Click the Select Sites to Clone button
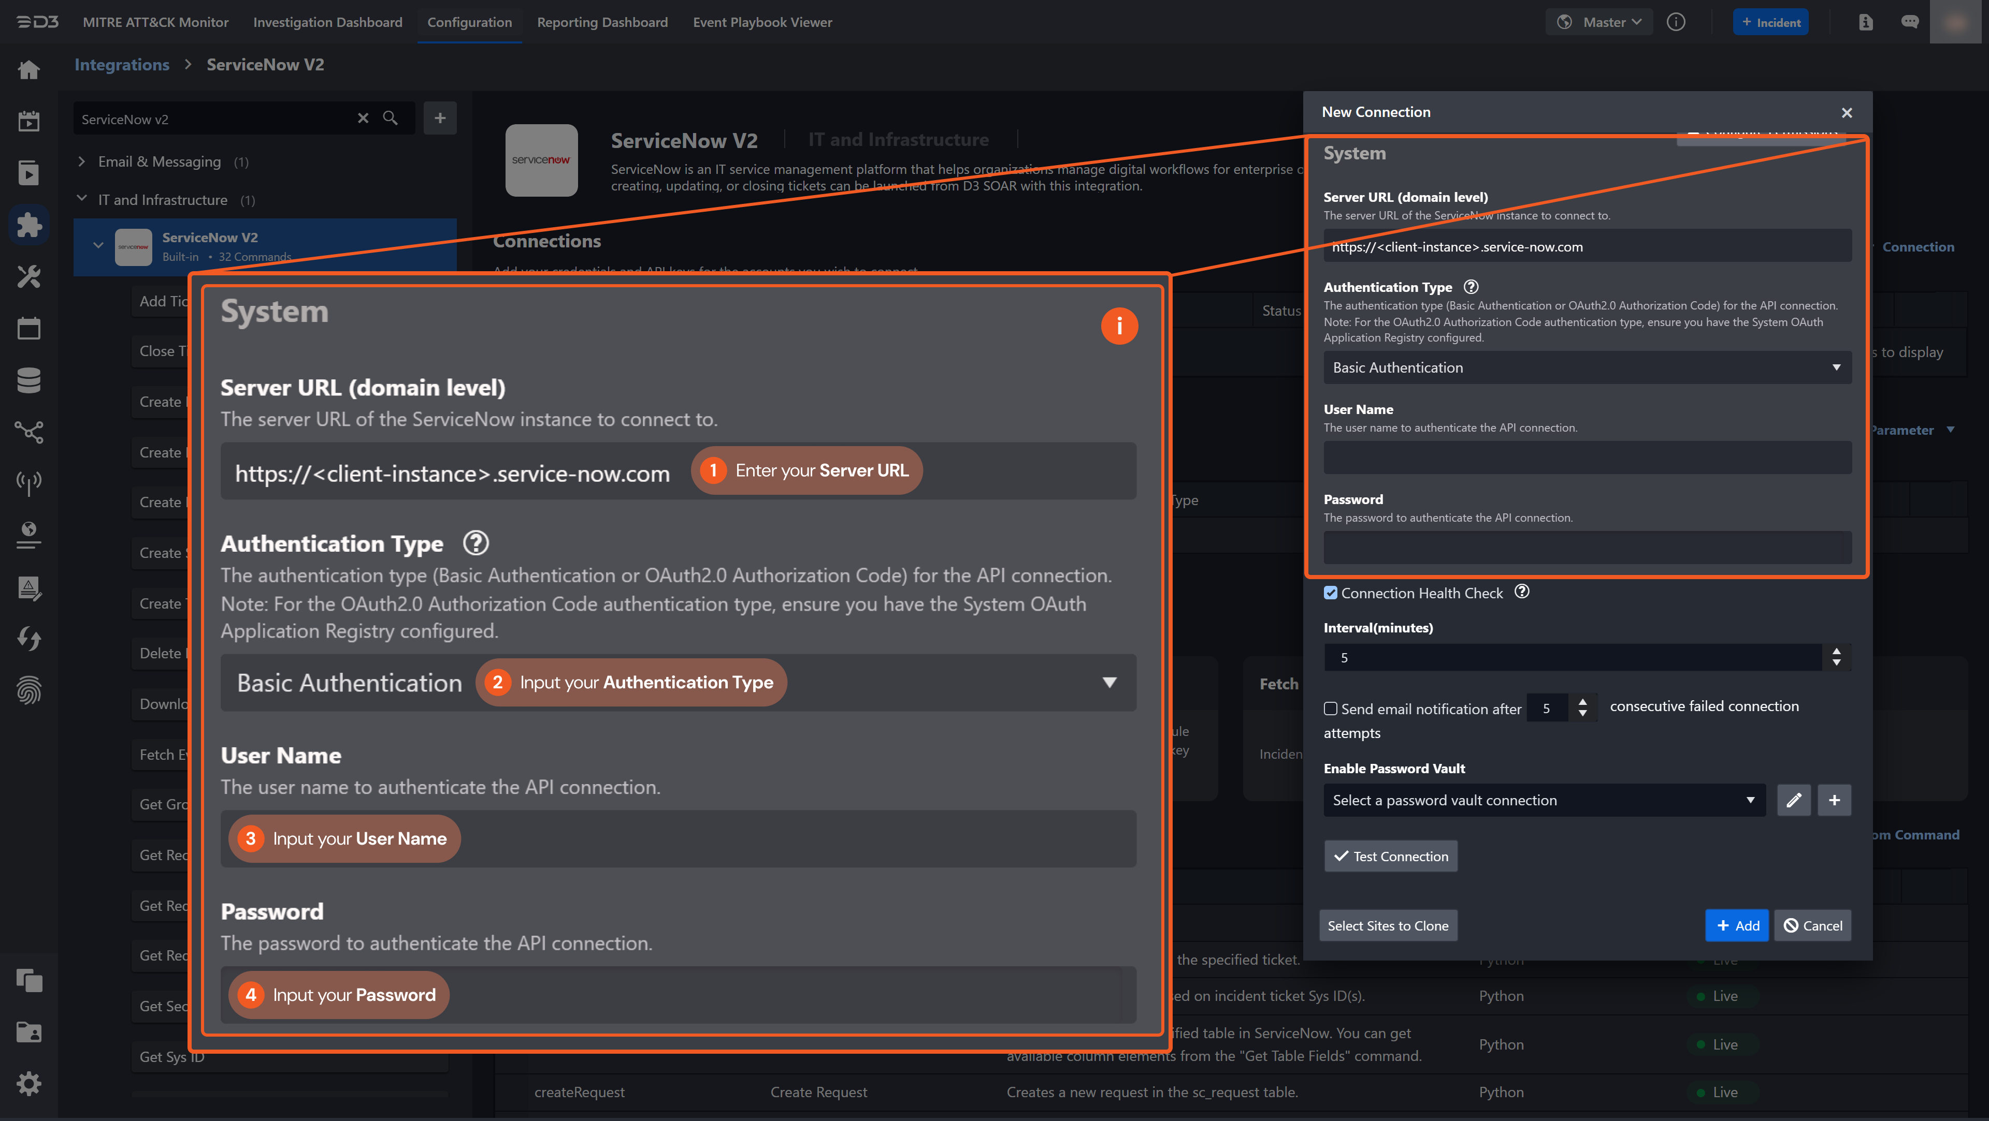1989x1121 pixels. (x=1388, y=926)
